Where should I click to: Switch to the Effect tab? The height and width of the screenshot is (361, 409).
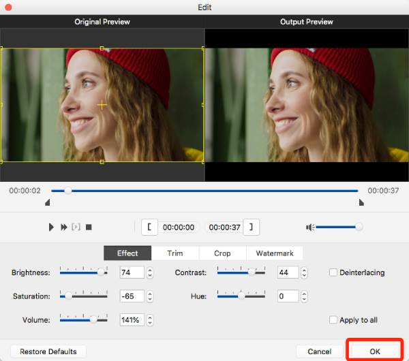coord(127,253)
